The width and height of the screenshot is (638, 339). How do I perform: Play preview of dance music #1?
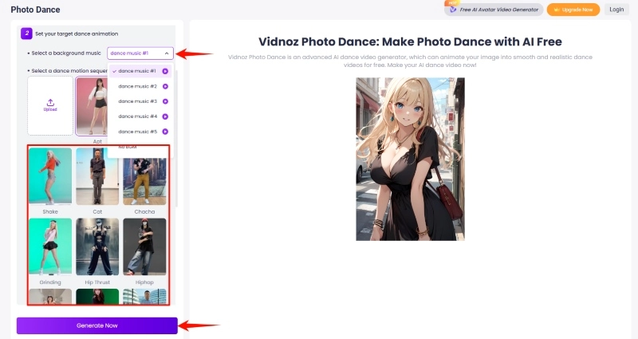click(x=165, y=71)
